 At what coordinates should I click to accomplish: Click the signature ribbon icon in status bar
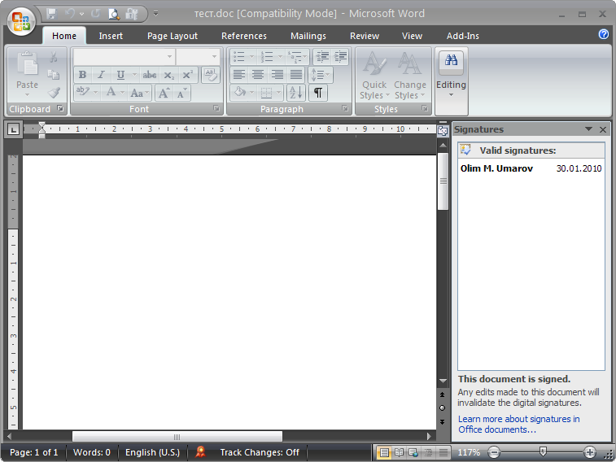[201, 452]
